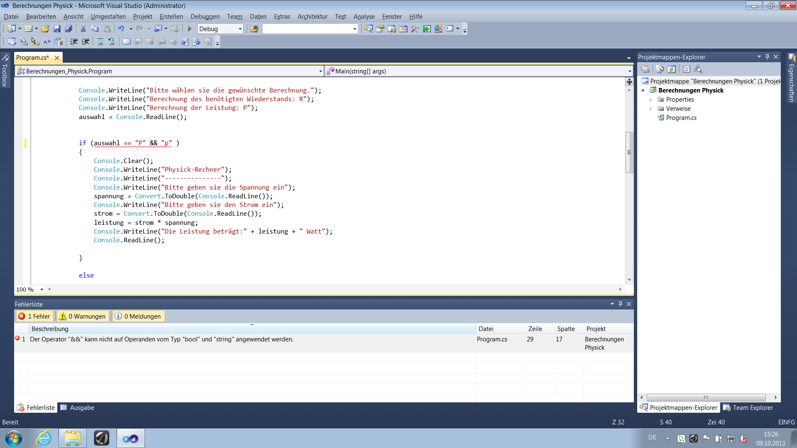Click the editor vertical scrollbar thumb
This screenshot has height=448, width=797.
629,152
